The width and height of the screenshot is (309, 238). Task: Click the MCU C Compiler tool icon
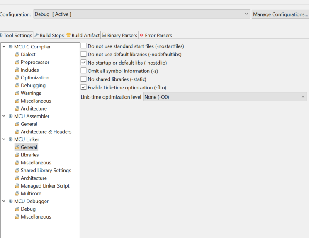pos(10,47)
